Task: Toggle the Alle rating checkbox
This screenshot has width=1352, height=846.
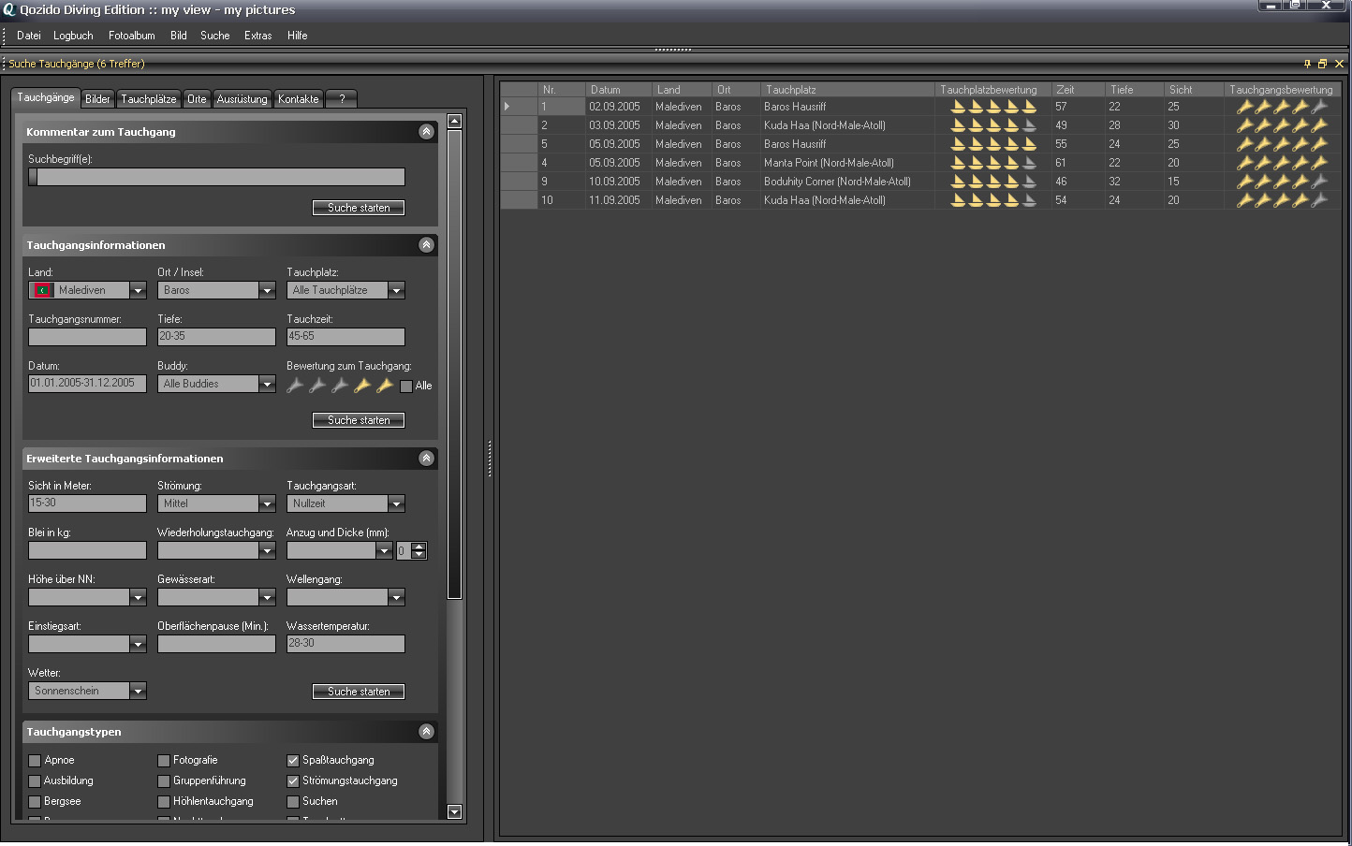Action: [x=406, y=387]
